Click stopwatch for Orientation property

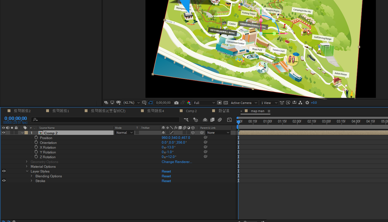click(x=36, y=142)
